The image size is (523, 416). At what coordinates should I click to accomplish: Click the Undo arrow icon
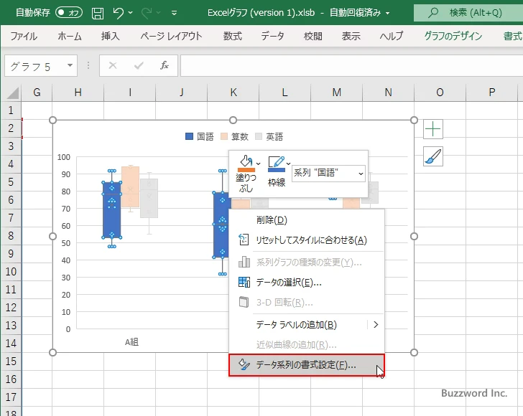118,13
